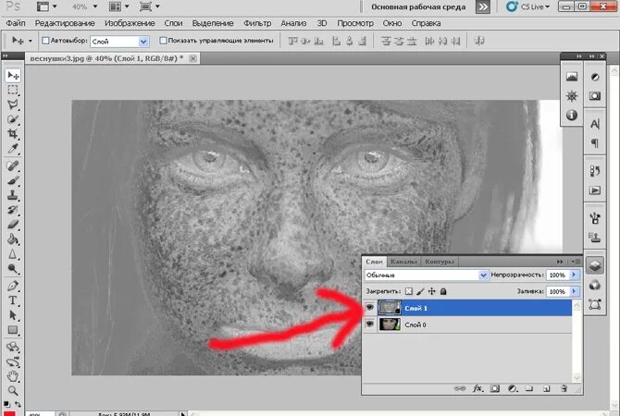Open the Фильтр menu
This screenshot has height=416, width=620.
point(257,23)
